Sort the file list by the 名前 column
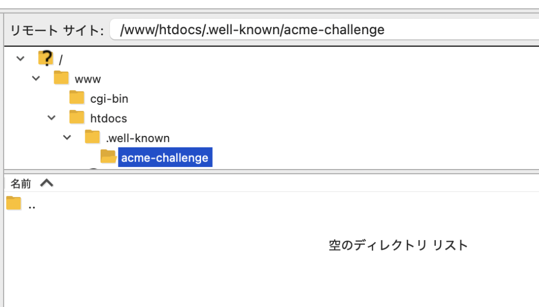Screen dimensions: 539x307 [x=21, y=184]
